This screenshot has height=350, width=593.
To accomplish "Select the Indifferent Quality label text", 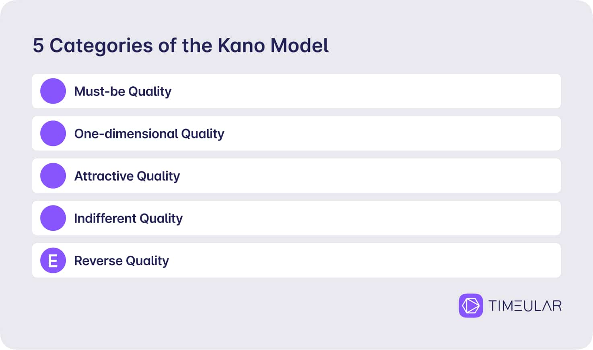I will tap(128, 218).
